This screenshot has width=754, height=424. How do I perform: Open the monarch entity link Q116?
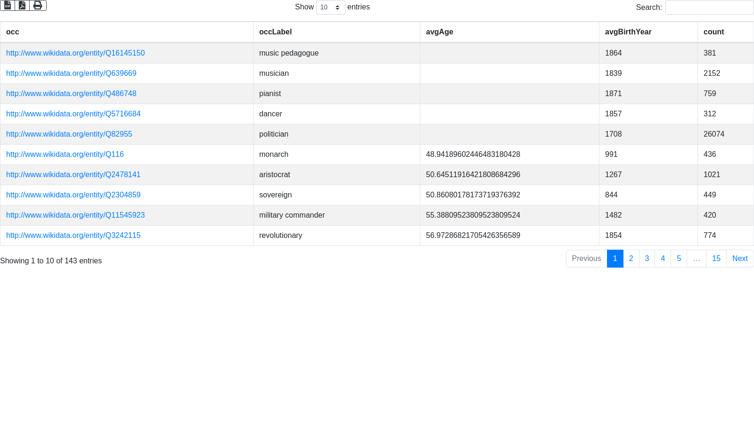[65, 155]
